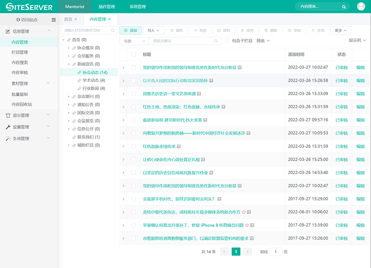
Task: Toggle the 包含子栏目 checkbox
Action: (x=227, y=41)
